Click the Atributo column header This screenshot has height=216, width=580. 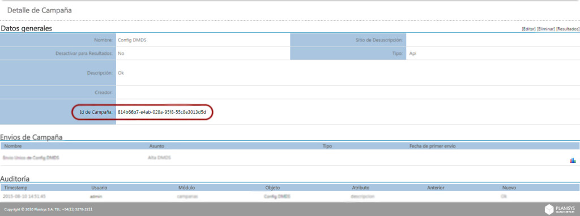pyautogui.click(x=360, y=188)
